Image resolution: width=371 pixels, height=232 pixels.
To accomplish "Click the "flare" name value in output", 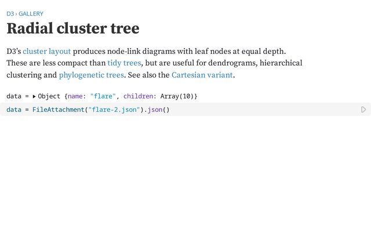I will tap(103, 96).
